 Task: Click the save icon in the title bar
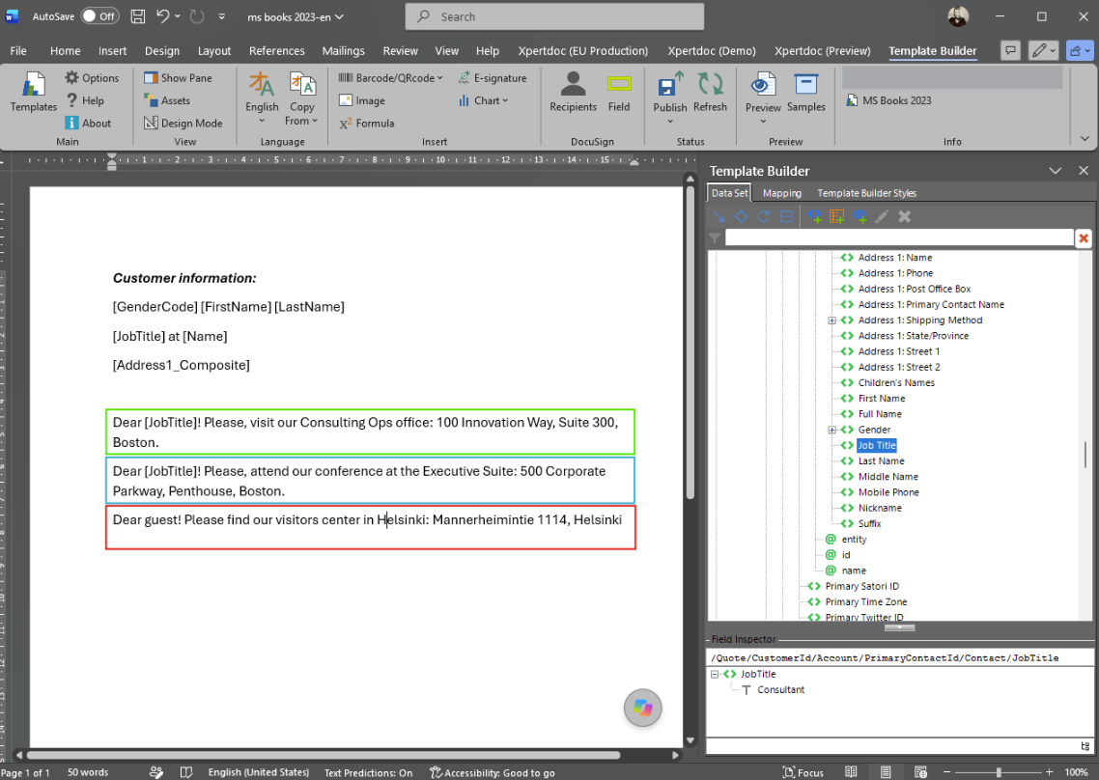138,16
